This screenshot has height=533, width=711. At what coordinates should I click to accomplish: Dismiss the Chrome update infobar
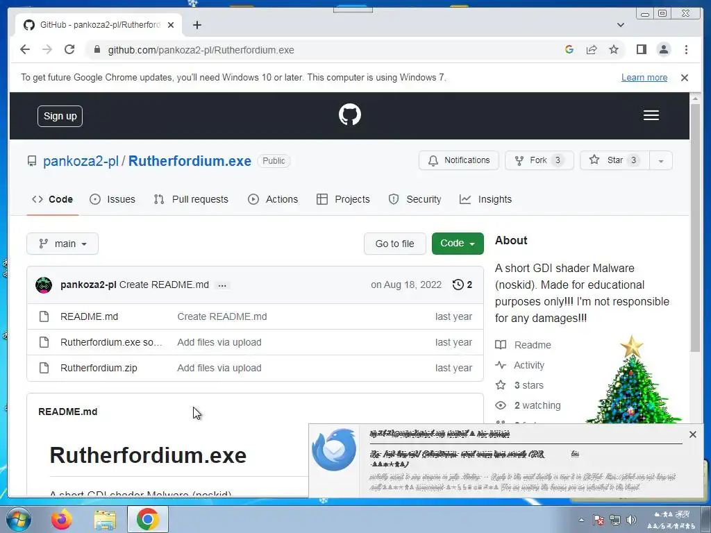684,78
